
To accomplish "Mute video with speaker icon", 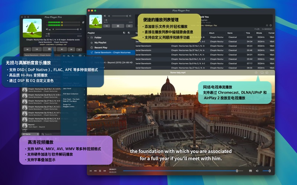I will coord(257,171).
